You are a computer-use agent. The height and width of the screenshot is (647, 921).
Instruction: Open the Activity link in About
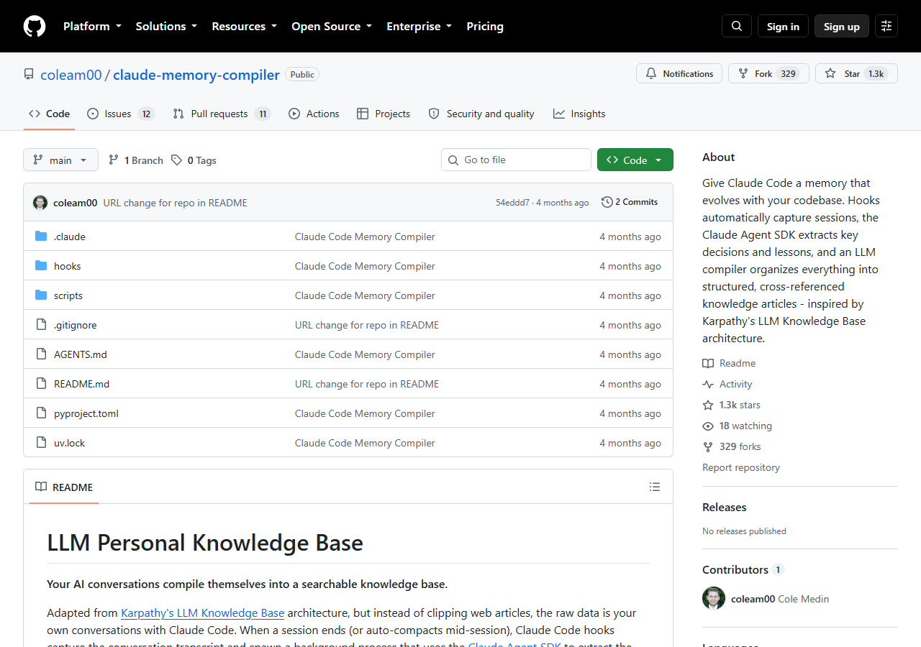pyautogui.click(x=727, y=384)
